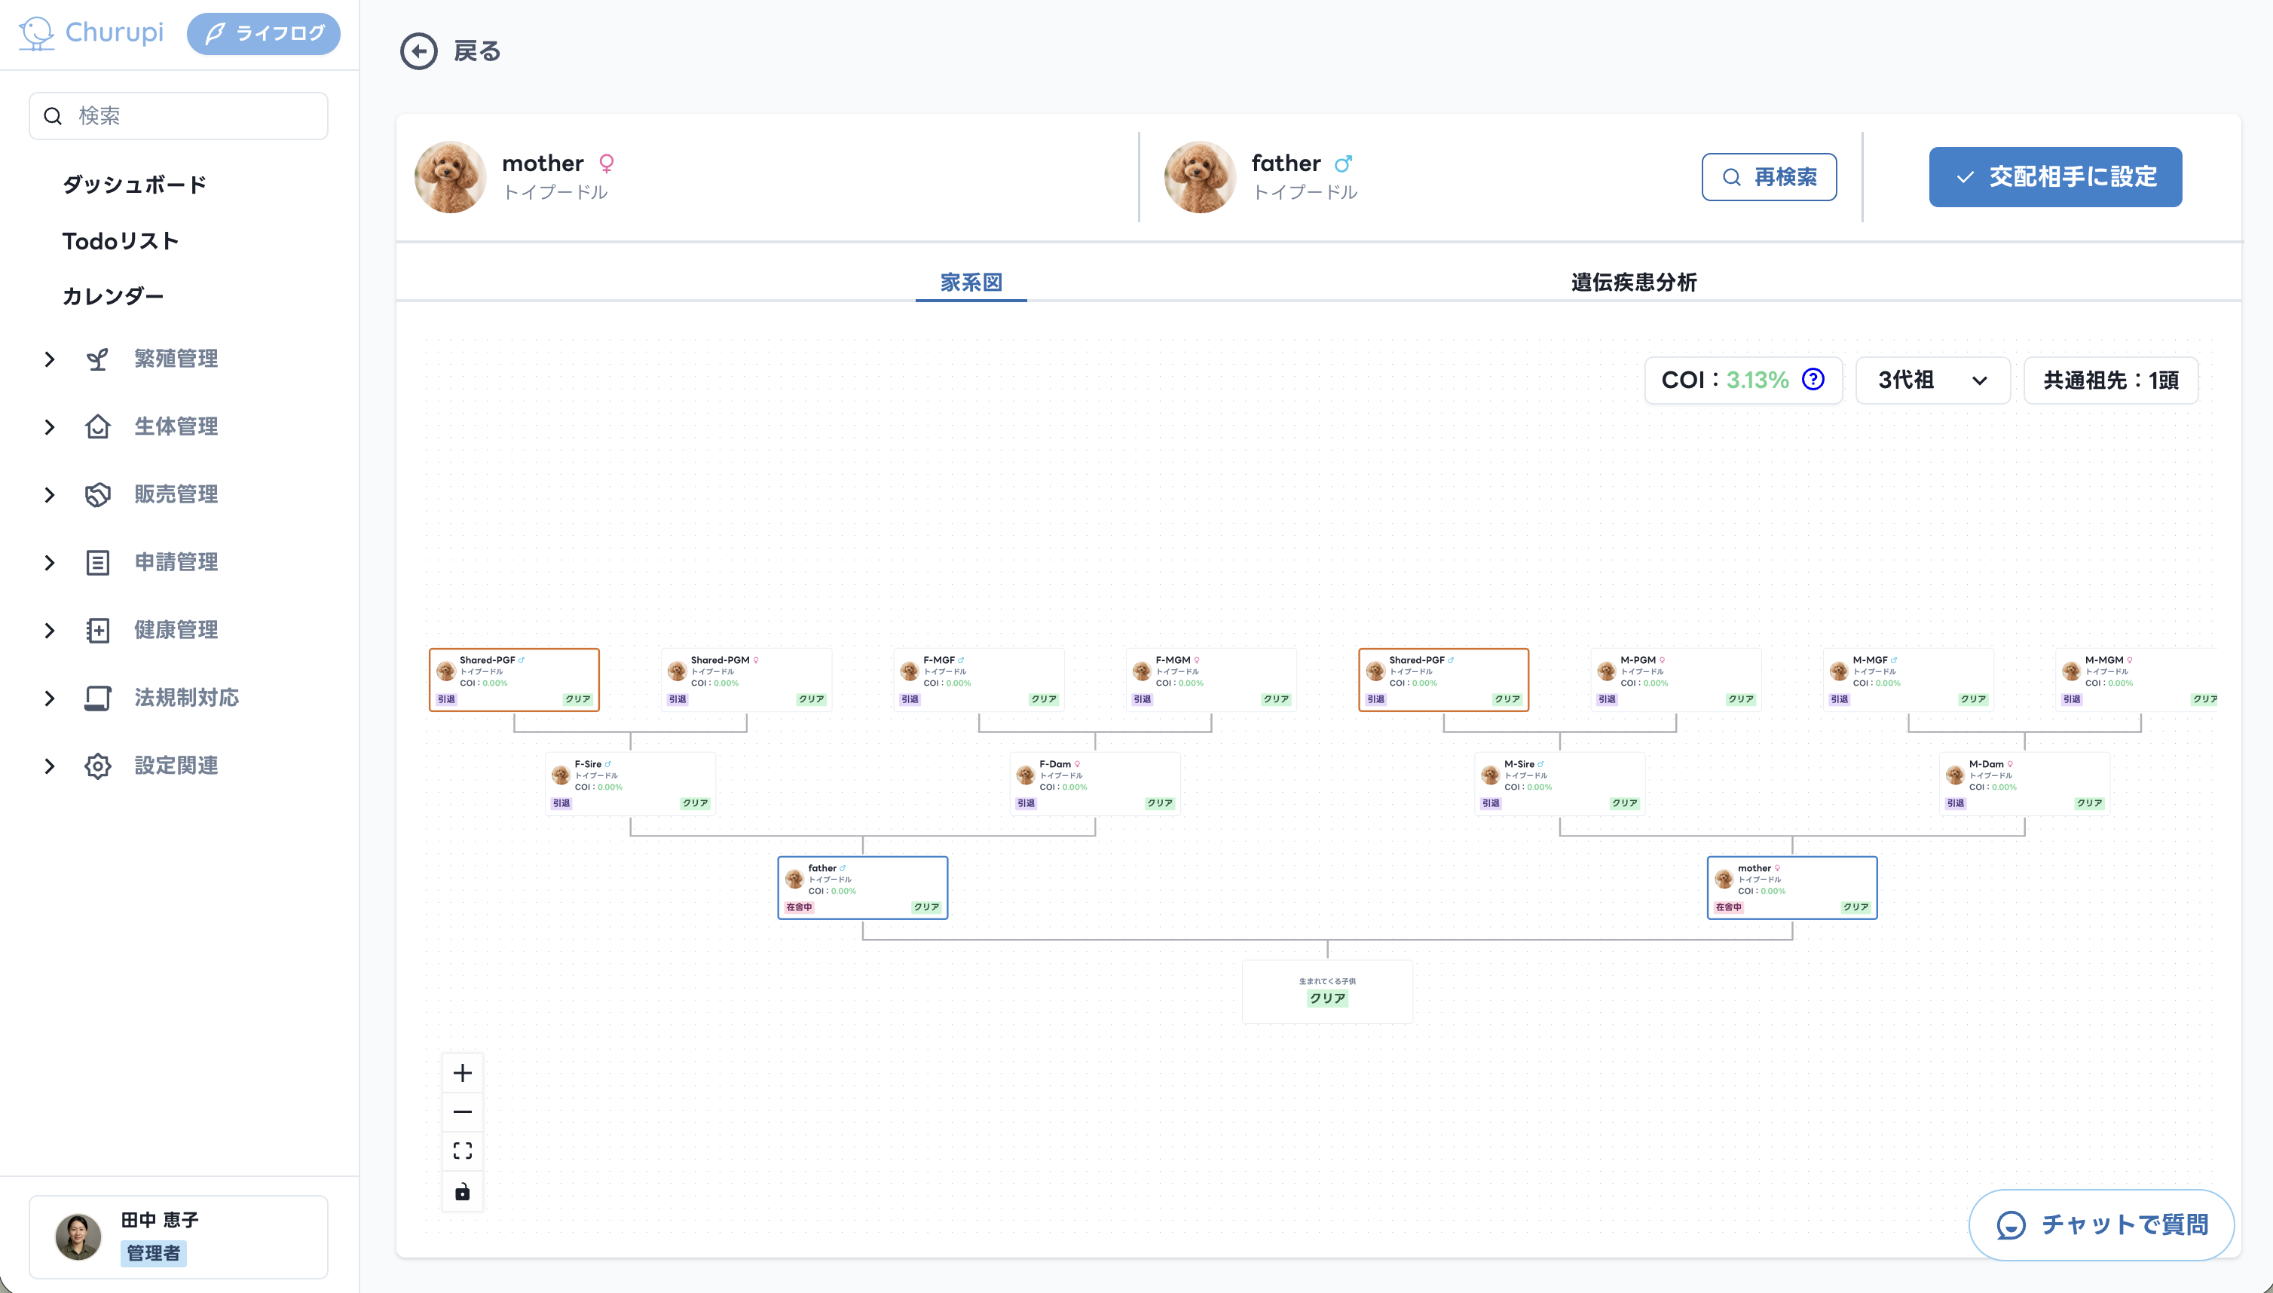Fit the pedigree chart to view
2273x1293 pixels.
(463, 1151)
